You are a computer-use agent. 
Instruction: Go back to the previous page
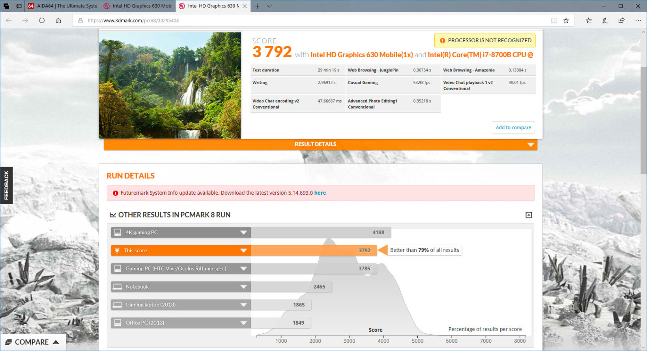point(9,21)
